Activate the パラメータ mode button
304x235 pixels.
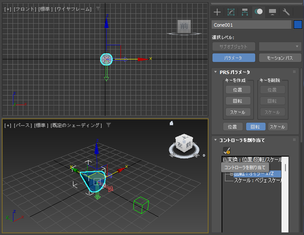234,58
